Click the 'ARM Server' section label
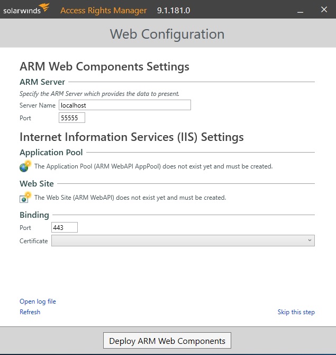This screenshot has width=336, height=355. (x=42, y=82)
